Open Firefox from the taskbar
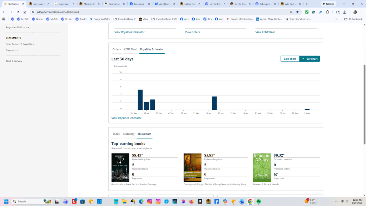Screen dimensions: 366x206 tap(191, 202)
